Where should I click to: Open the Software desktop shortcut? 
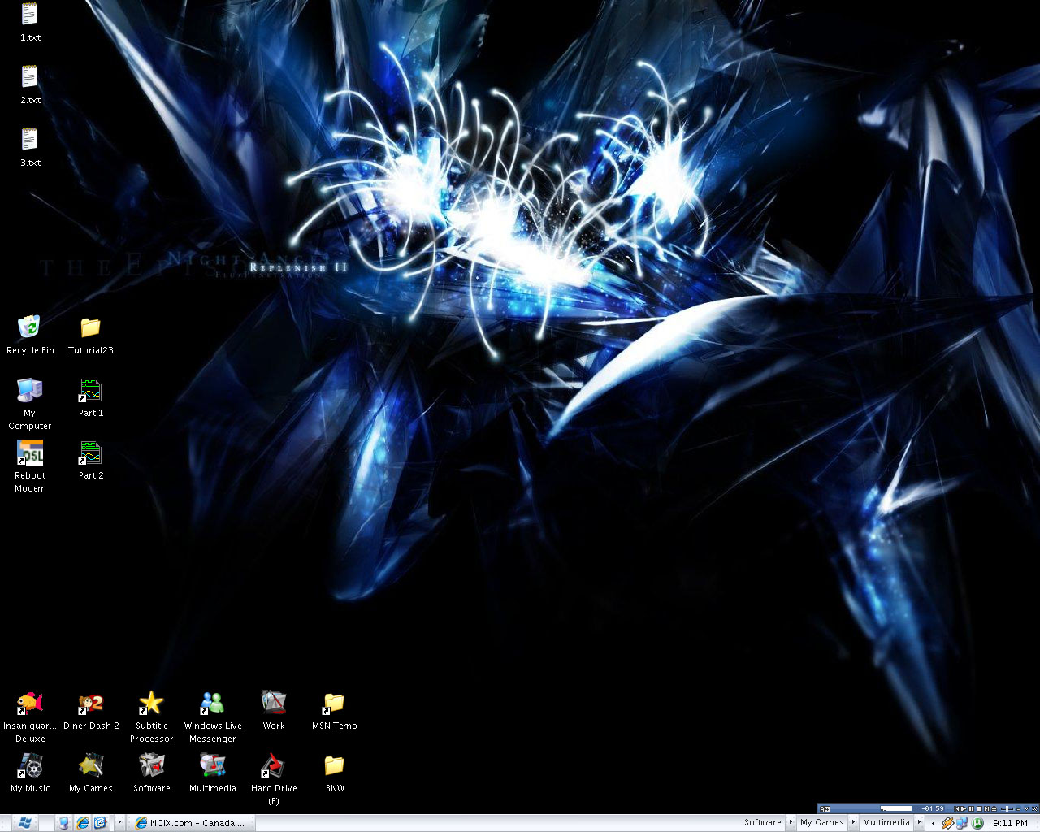pos(152,773)
